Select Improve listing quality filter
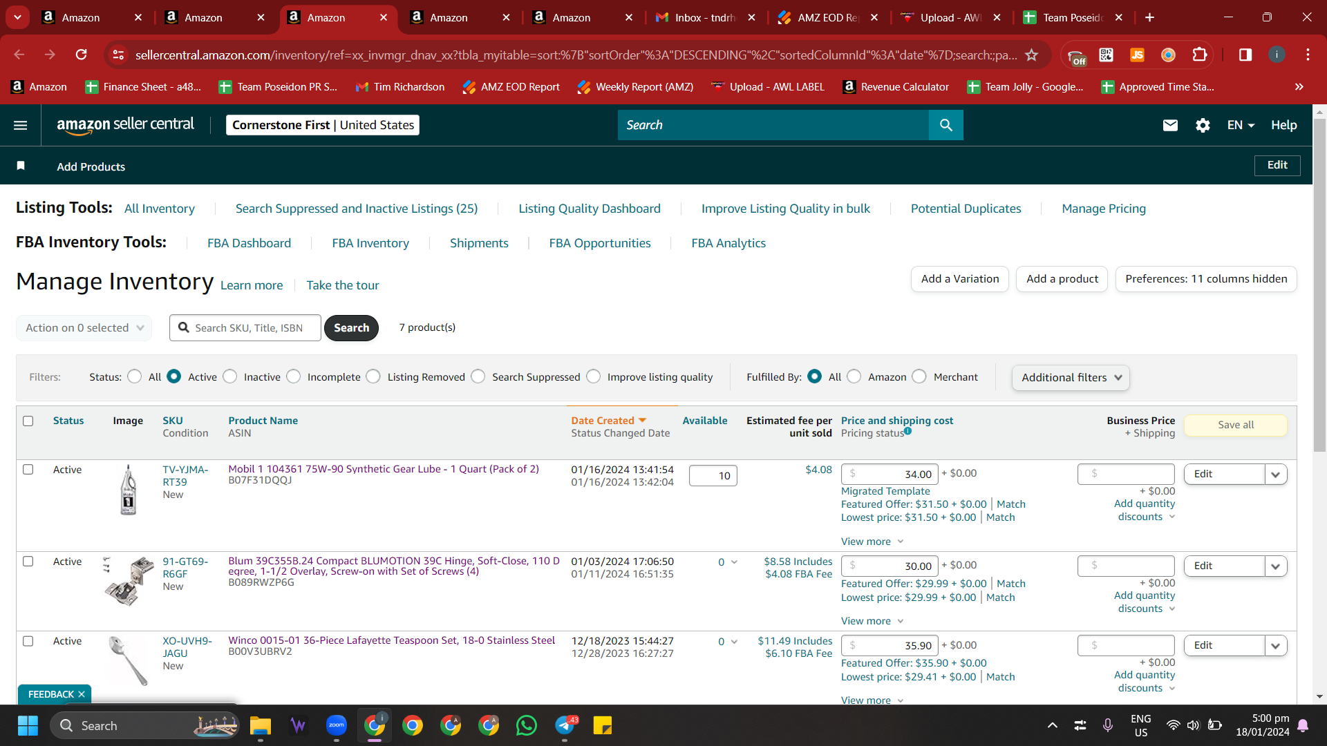Image resolution: width=1327 pixels, height=746 pixels. pyautogui.click(x=594, y=376)
